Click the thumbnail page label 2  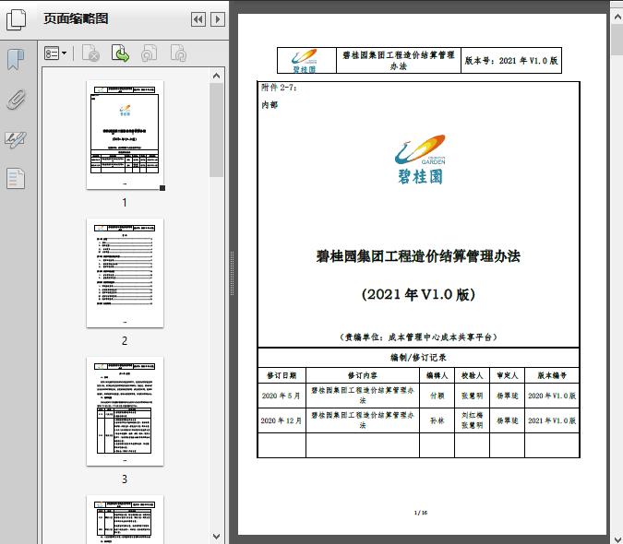(125, 341)
